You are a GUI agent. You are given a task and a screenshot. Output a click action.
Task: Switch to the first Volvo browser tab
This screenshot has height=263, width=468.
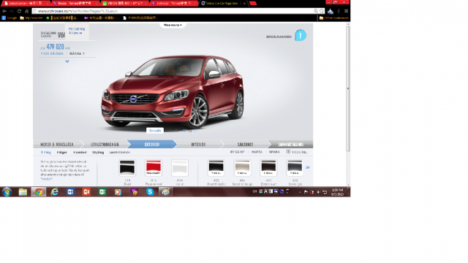tap(26, 3)
